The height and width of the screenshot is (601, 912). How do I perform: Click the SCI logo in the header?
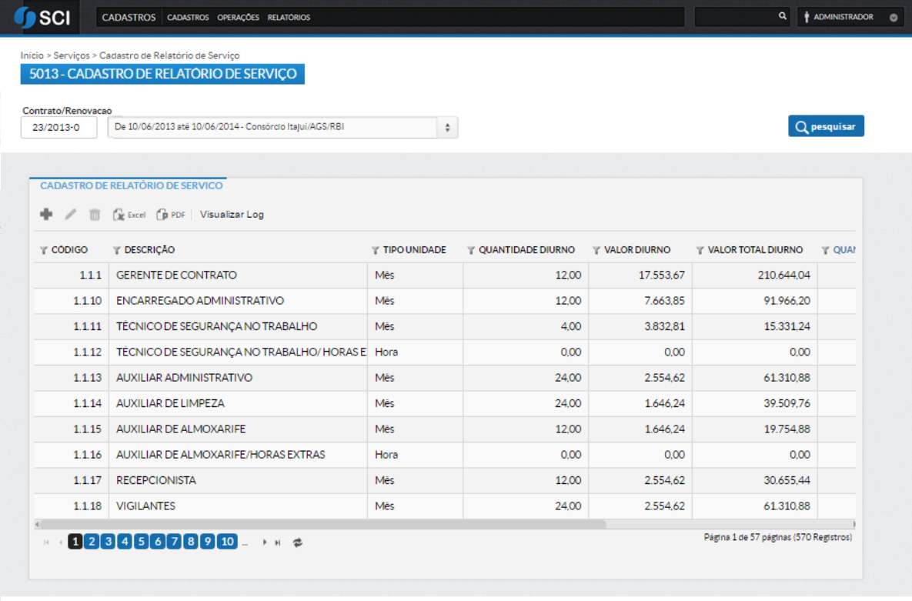(x=46, y=16)
